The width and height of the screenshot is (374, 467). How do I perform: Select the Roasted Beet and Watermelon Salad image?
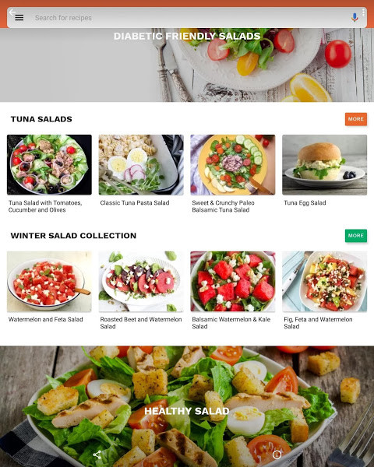coord(141,282)
